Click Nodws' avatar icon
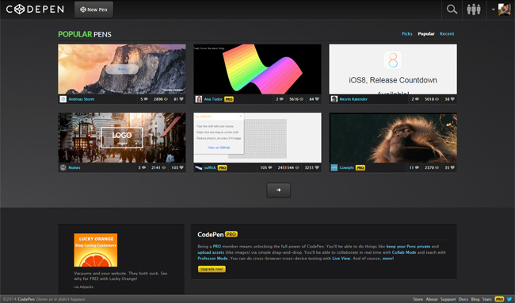The width and height of the screenshot is (515, 303). pyautogui.click(x=63, y=167)
